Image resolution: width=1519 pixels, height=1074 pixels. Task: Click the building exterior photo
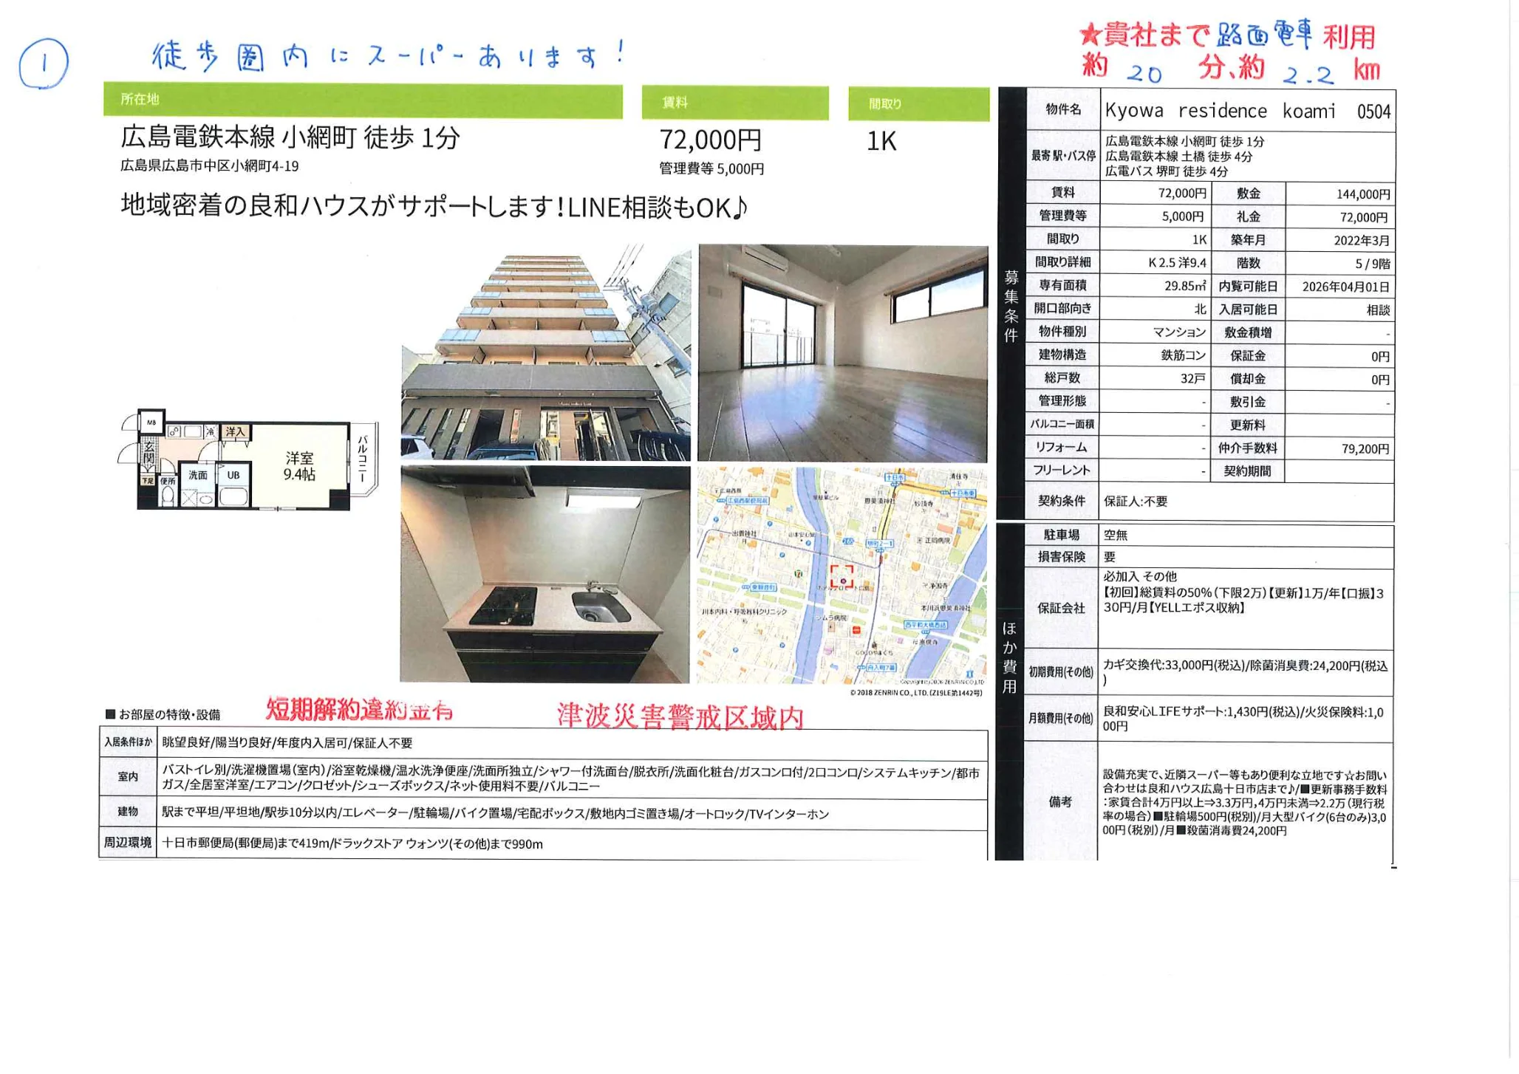click(x=545, y=353)
